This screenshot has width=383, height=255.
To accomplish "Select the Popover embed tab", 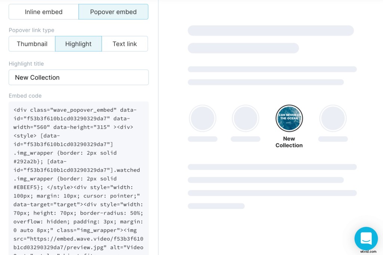I will (x=113, y=12).
